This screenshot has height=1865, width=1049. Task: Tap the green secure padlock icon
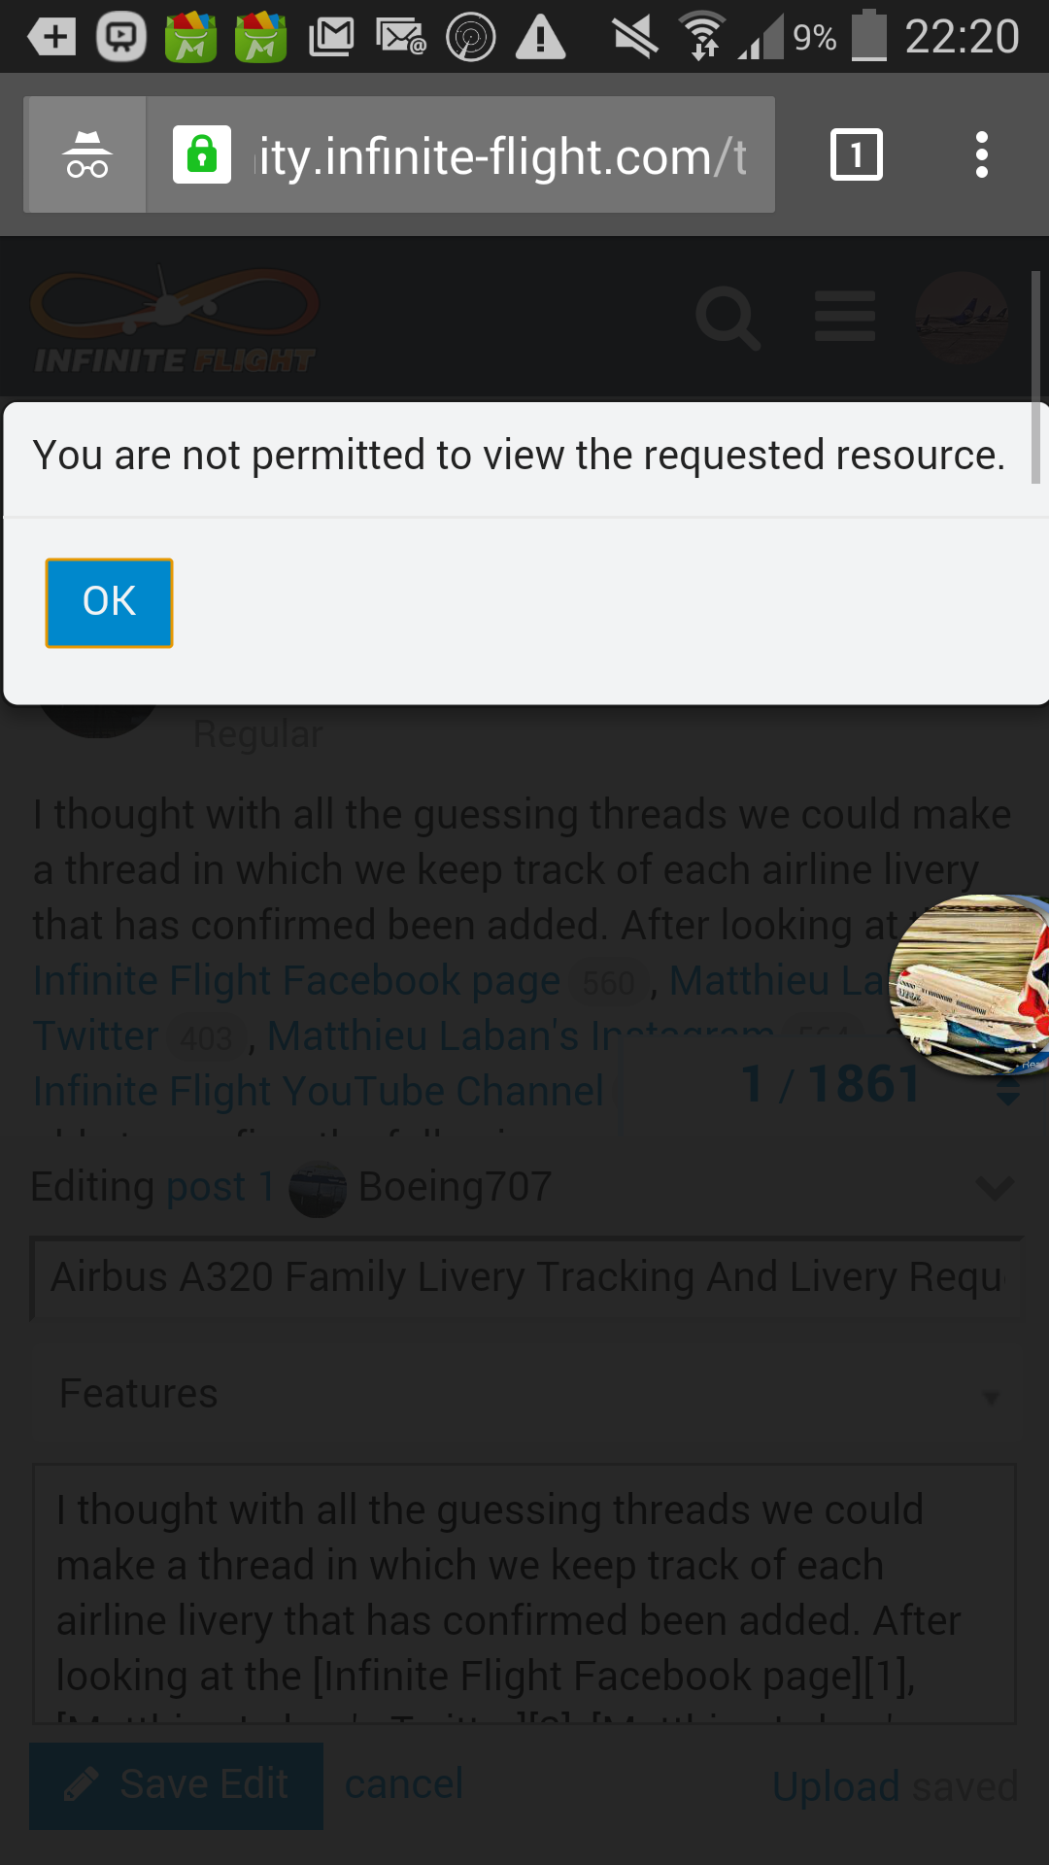pos(202,154)
